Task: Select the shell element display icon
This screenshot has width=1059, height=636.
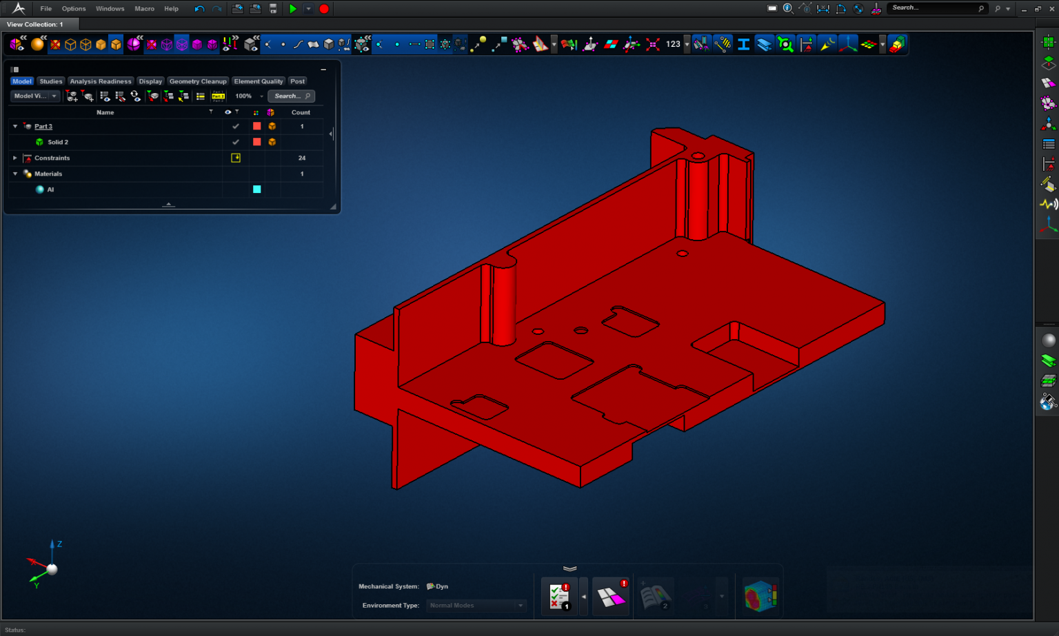Action: point(764,43)
